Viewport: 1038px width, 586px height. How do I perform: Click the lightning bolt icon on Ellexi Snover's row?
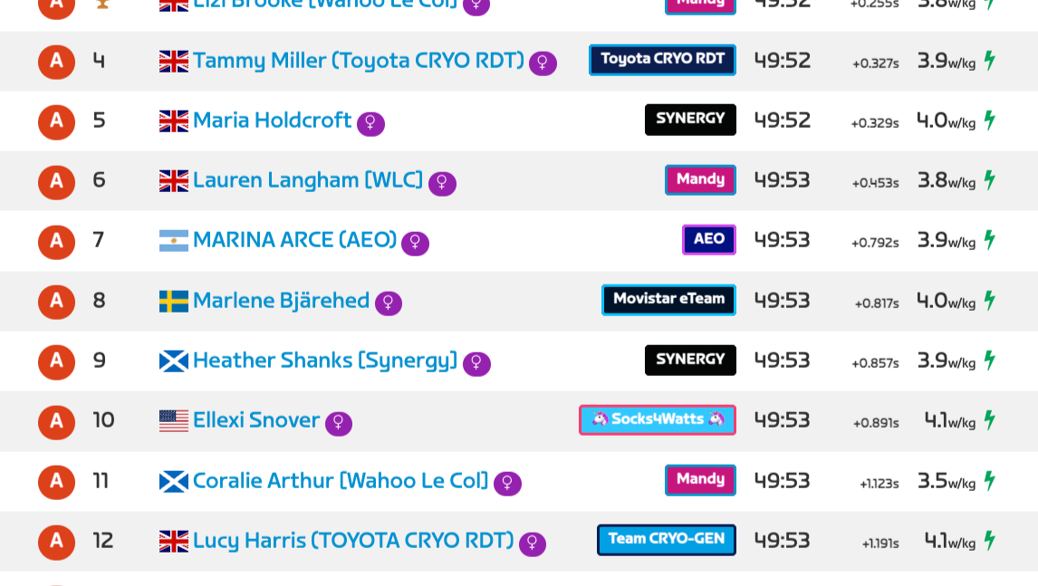point(990,420)
